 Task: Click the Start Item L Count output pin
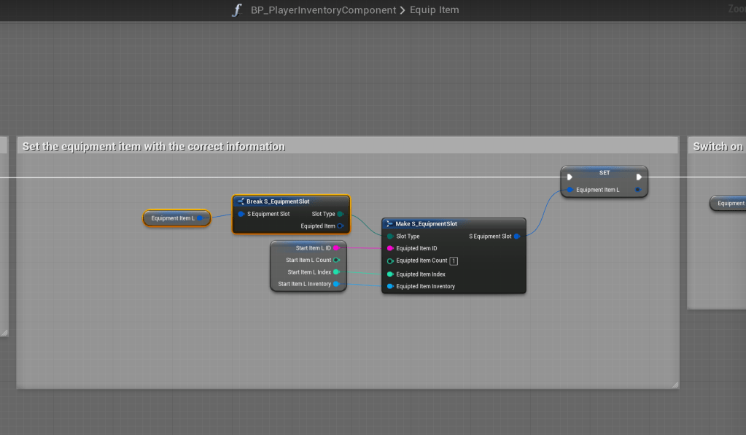coord(336,260)
